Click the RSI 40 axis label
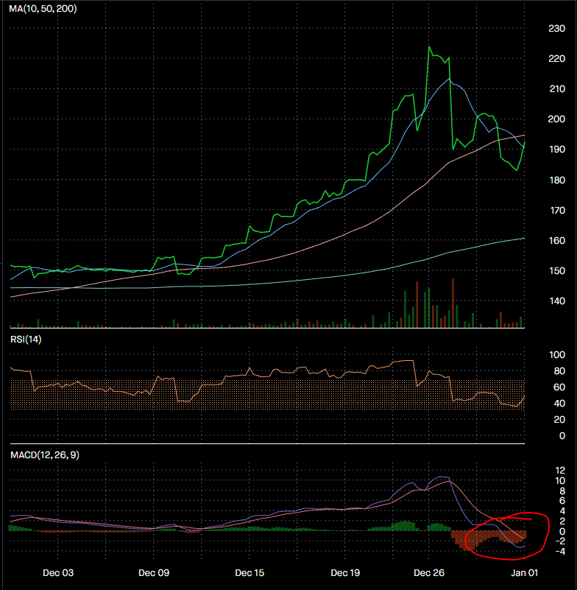The width and height of the screenshot is (577, 590). pos(559,404)
